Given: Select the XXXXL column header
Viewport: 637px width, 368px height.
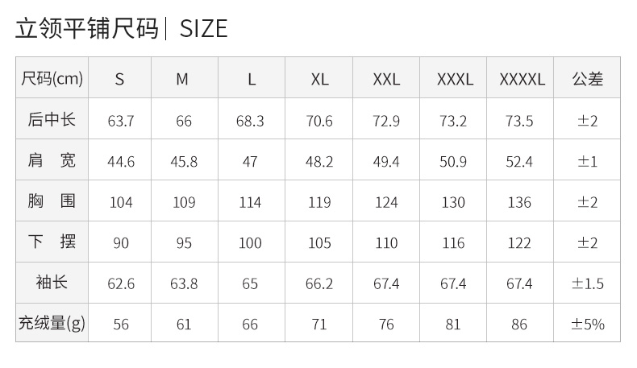Looking at the screenshot, I should pos(520,77).
